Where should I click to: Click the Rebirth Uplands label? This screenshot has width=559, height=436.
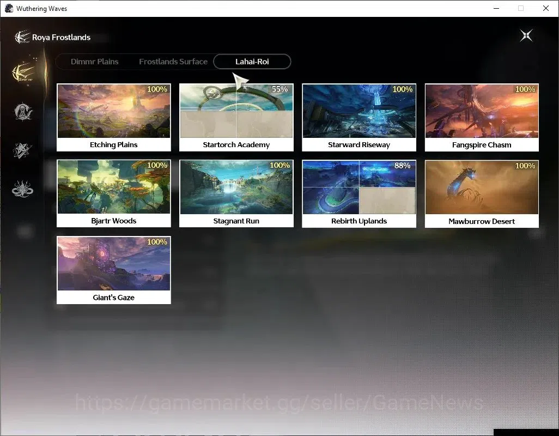pos(359,221)
